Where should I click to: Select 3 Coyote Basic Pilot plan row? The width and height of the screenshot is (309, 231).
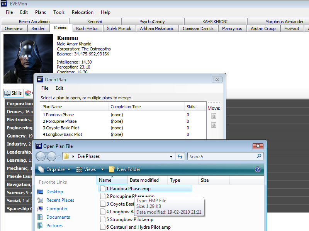click(x=123, y=128)
